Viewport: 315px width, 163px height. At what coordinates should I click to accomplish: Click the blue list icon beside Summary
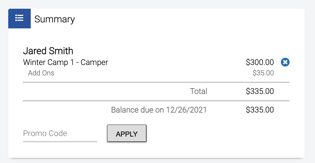coord(19,18)
